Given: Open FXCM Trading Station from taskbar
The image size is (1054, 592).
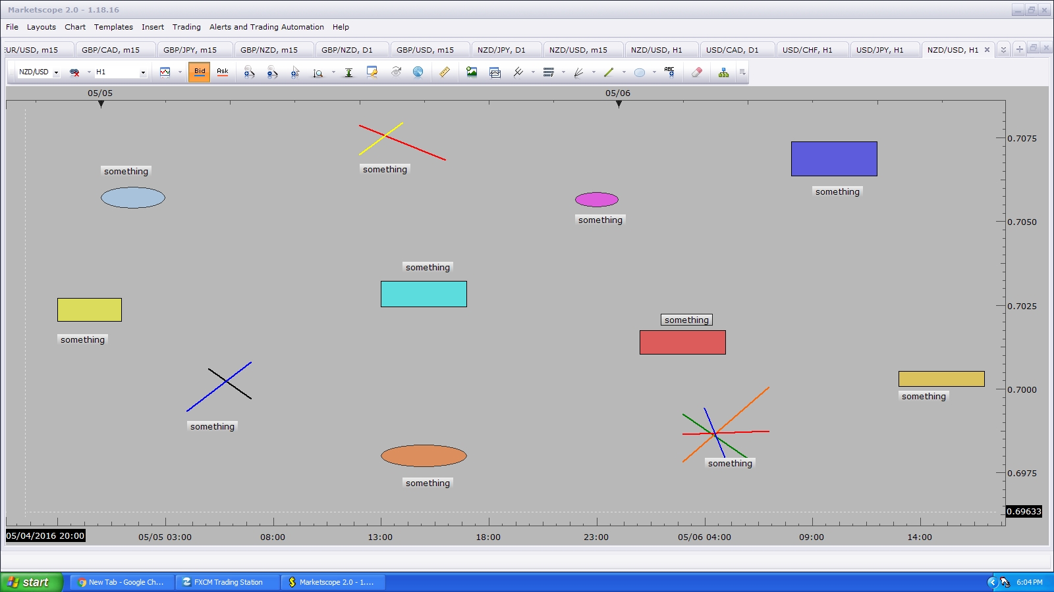Looking at the screenshot, I should pos(227,582).
